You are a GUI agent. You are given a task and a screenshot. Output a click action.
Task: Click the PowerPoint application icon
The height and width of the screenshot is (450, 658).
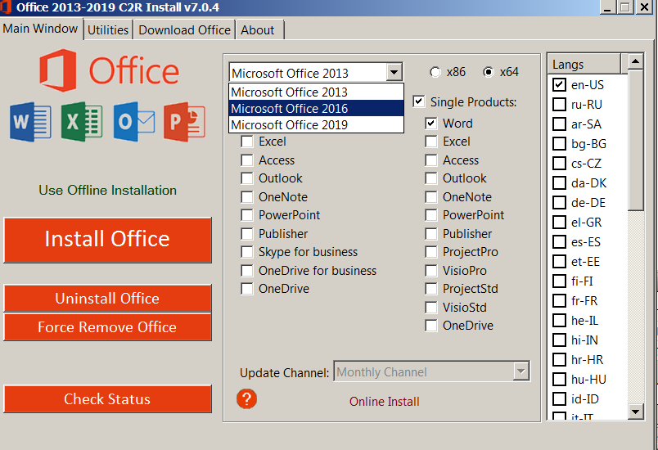coord(185,122)
